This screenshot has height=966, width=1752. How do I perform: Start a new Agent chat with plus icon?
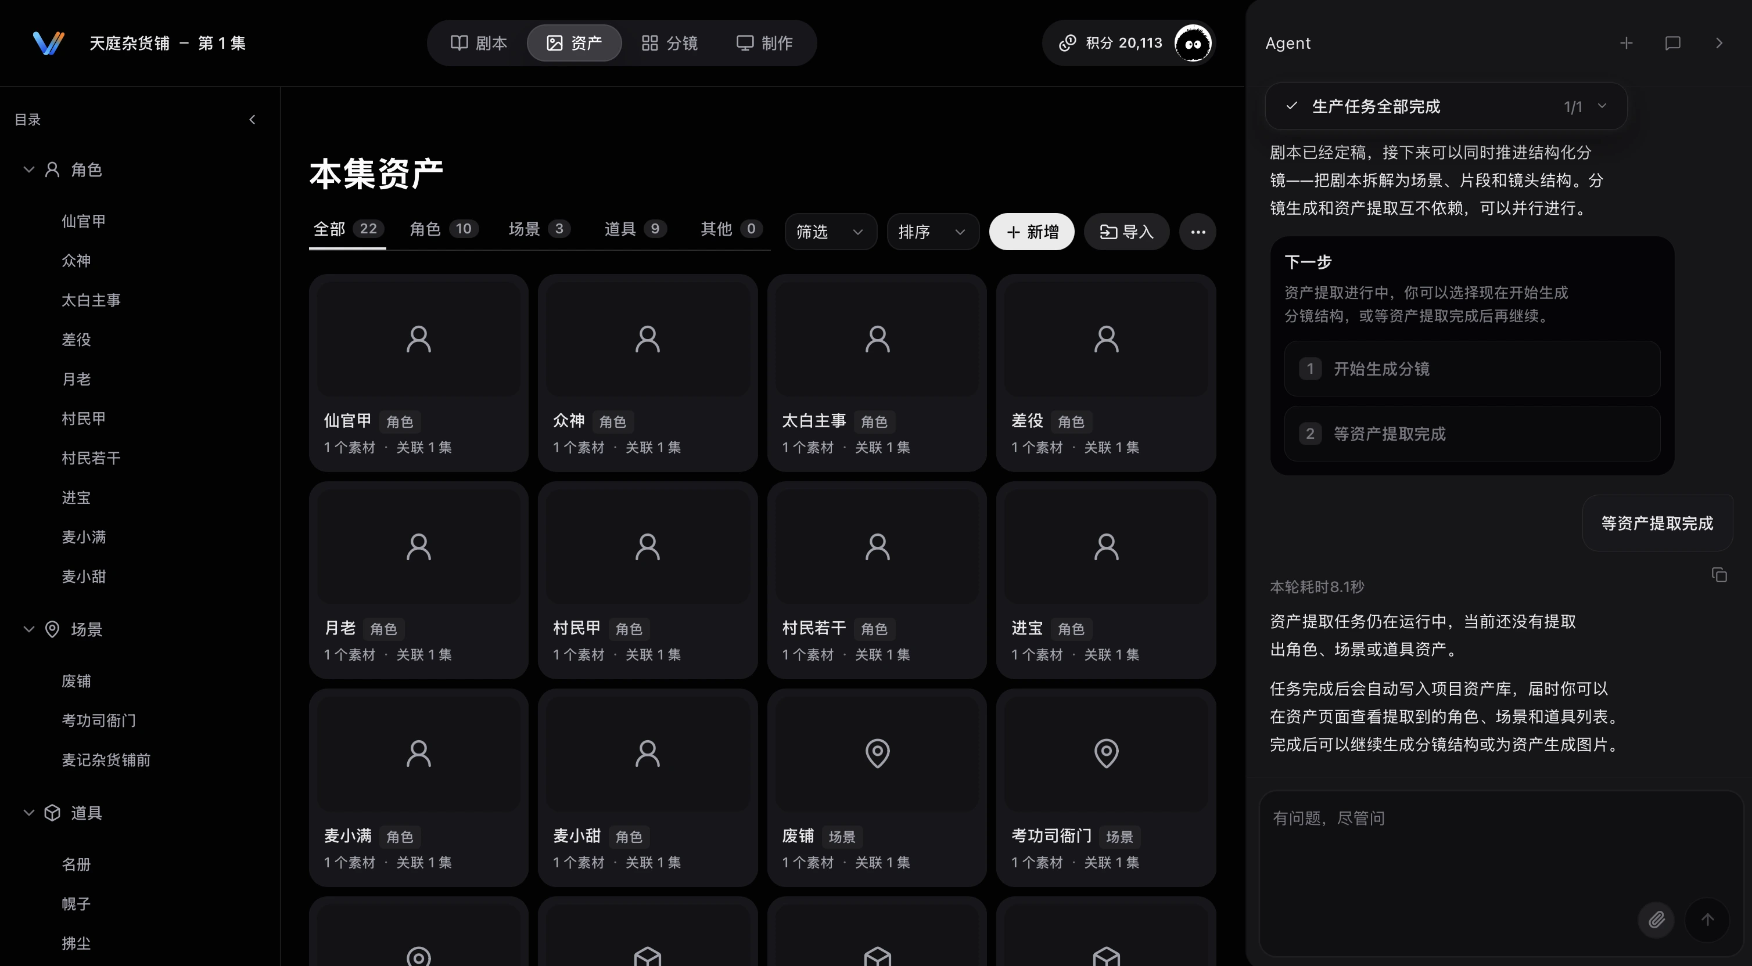click(x=1626, y=43)
